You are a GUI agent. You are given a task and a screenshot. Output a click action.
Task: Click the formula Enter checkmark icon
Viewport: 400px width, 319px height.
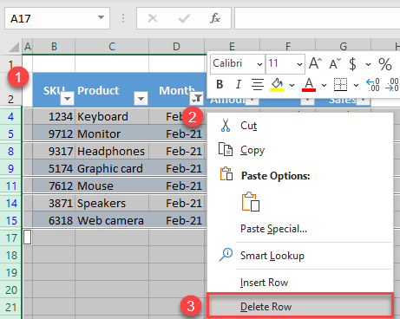tap(184, 18)
